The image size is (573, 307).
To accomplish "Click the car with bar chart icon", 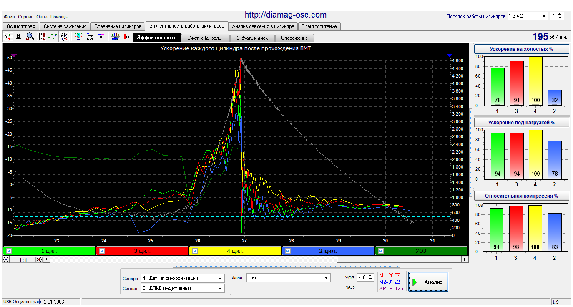I will pos(115,37).
